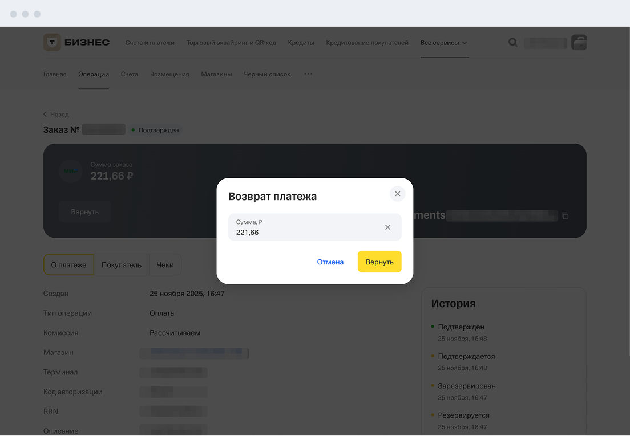Expand the Все сервисы dropdown

pyautogui.click(x=444, y=43)
